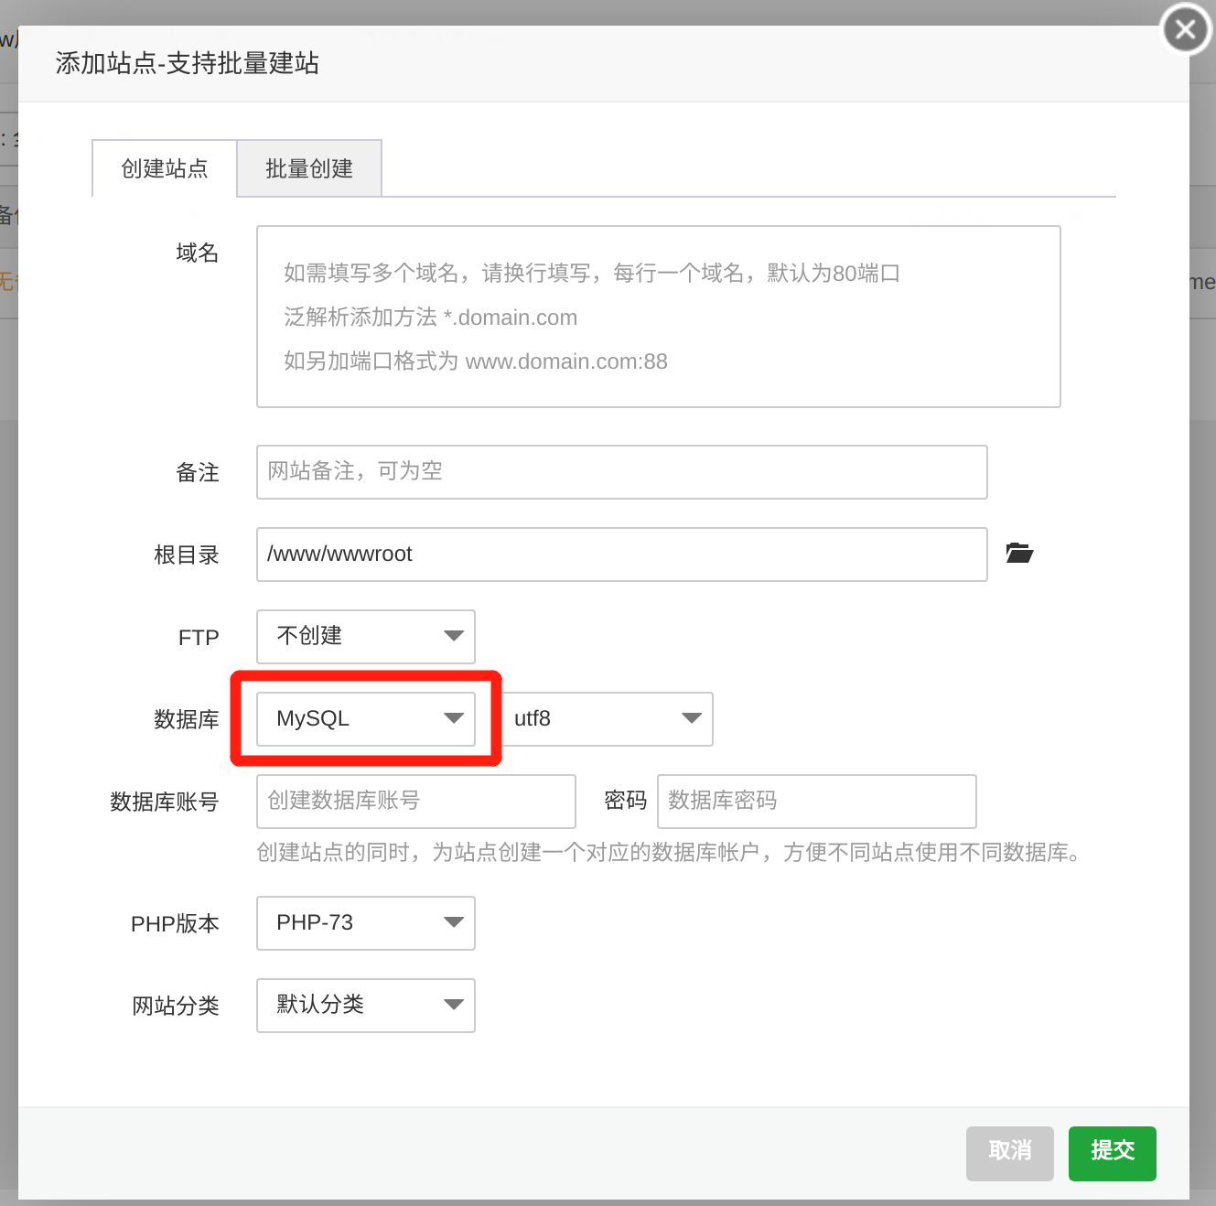
Task: Open the PHP-73 version dropdown
Action: tap(366, 923)
